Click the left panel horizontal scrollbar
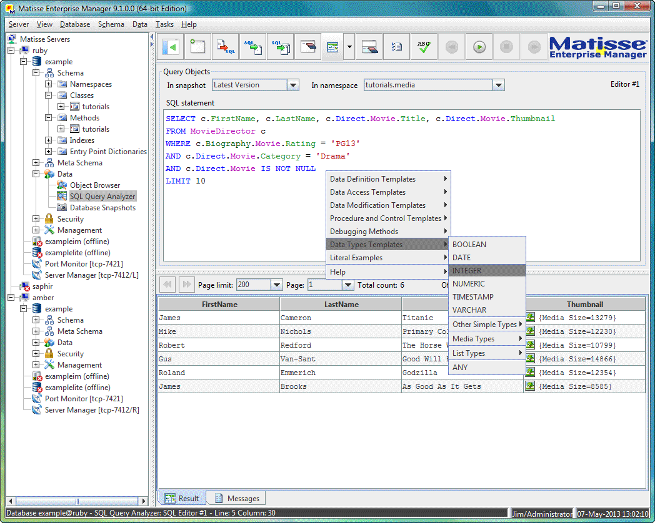The height and width of the screenshot is (523, 655). (77, 501)
